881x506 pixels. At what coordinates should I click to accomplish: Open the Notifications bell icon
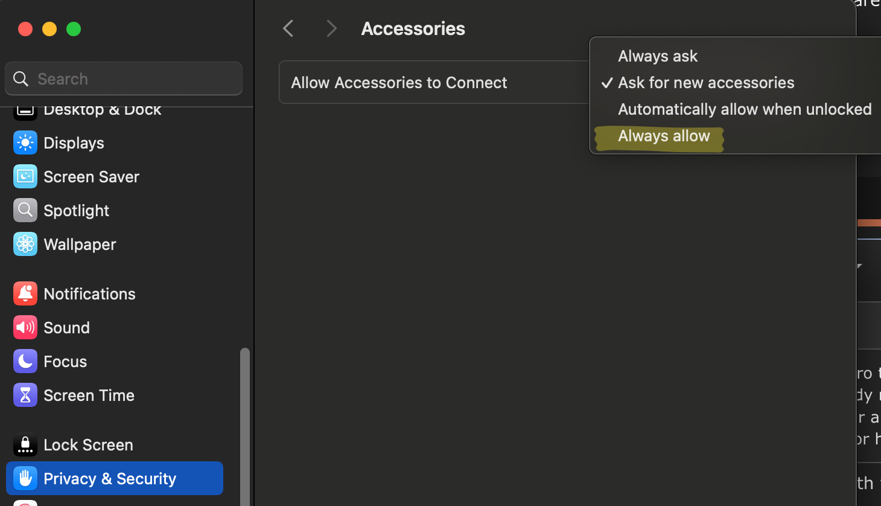point(25,294)
